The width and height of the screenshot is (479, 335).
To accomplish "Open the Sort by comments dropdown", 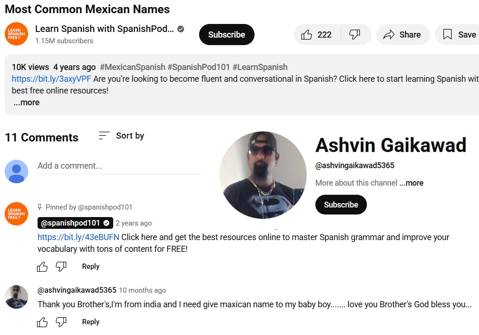I will click(x=121, y=135).
